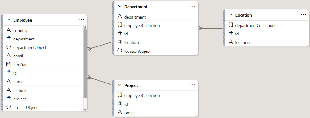The width and height of the screenshot is (310, 118).
Task: Click the Employee list scrollbar thumb
Action: pos(85,64)
